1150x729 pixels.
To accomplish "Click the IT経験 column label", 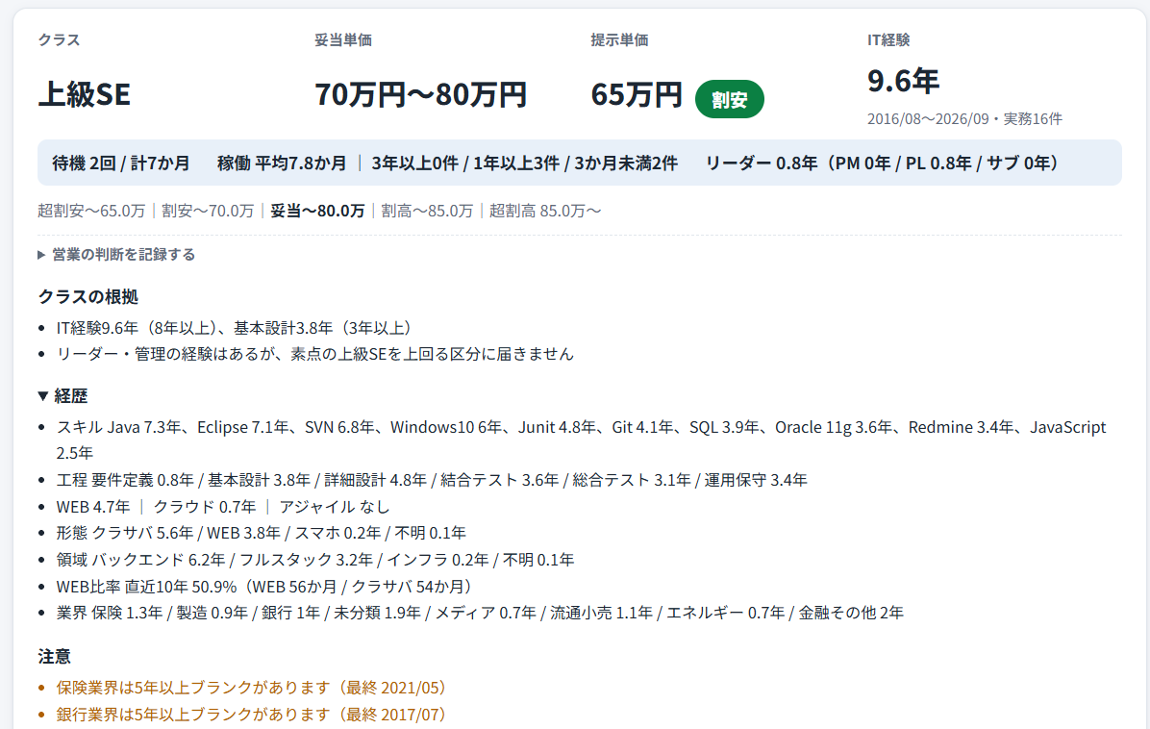I will click(x=888, y=40).
